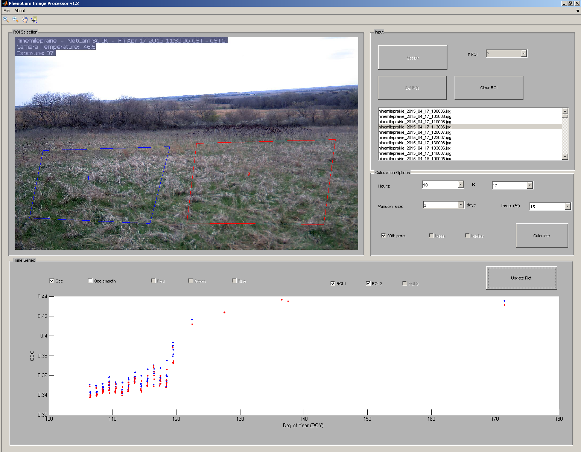581x452 pixels.
Task: Click the Clear ROI button
Action: [x=489, y=88]
